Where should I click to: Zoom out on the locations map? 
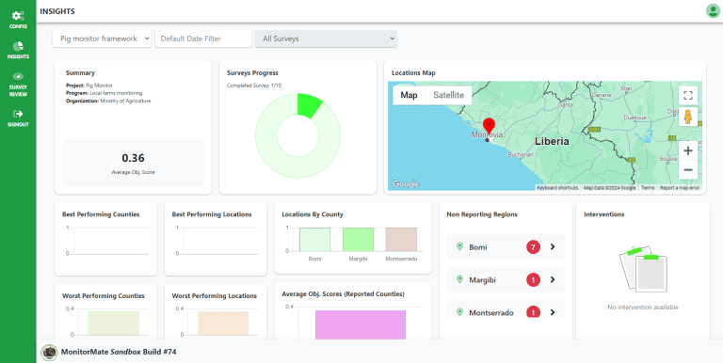click(688, 170)
